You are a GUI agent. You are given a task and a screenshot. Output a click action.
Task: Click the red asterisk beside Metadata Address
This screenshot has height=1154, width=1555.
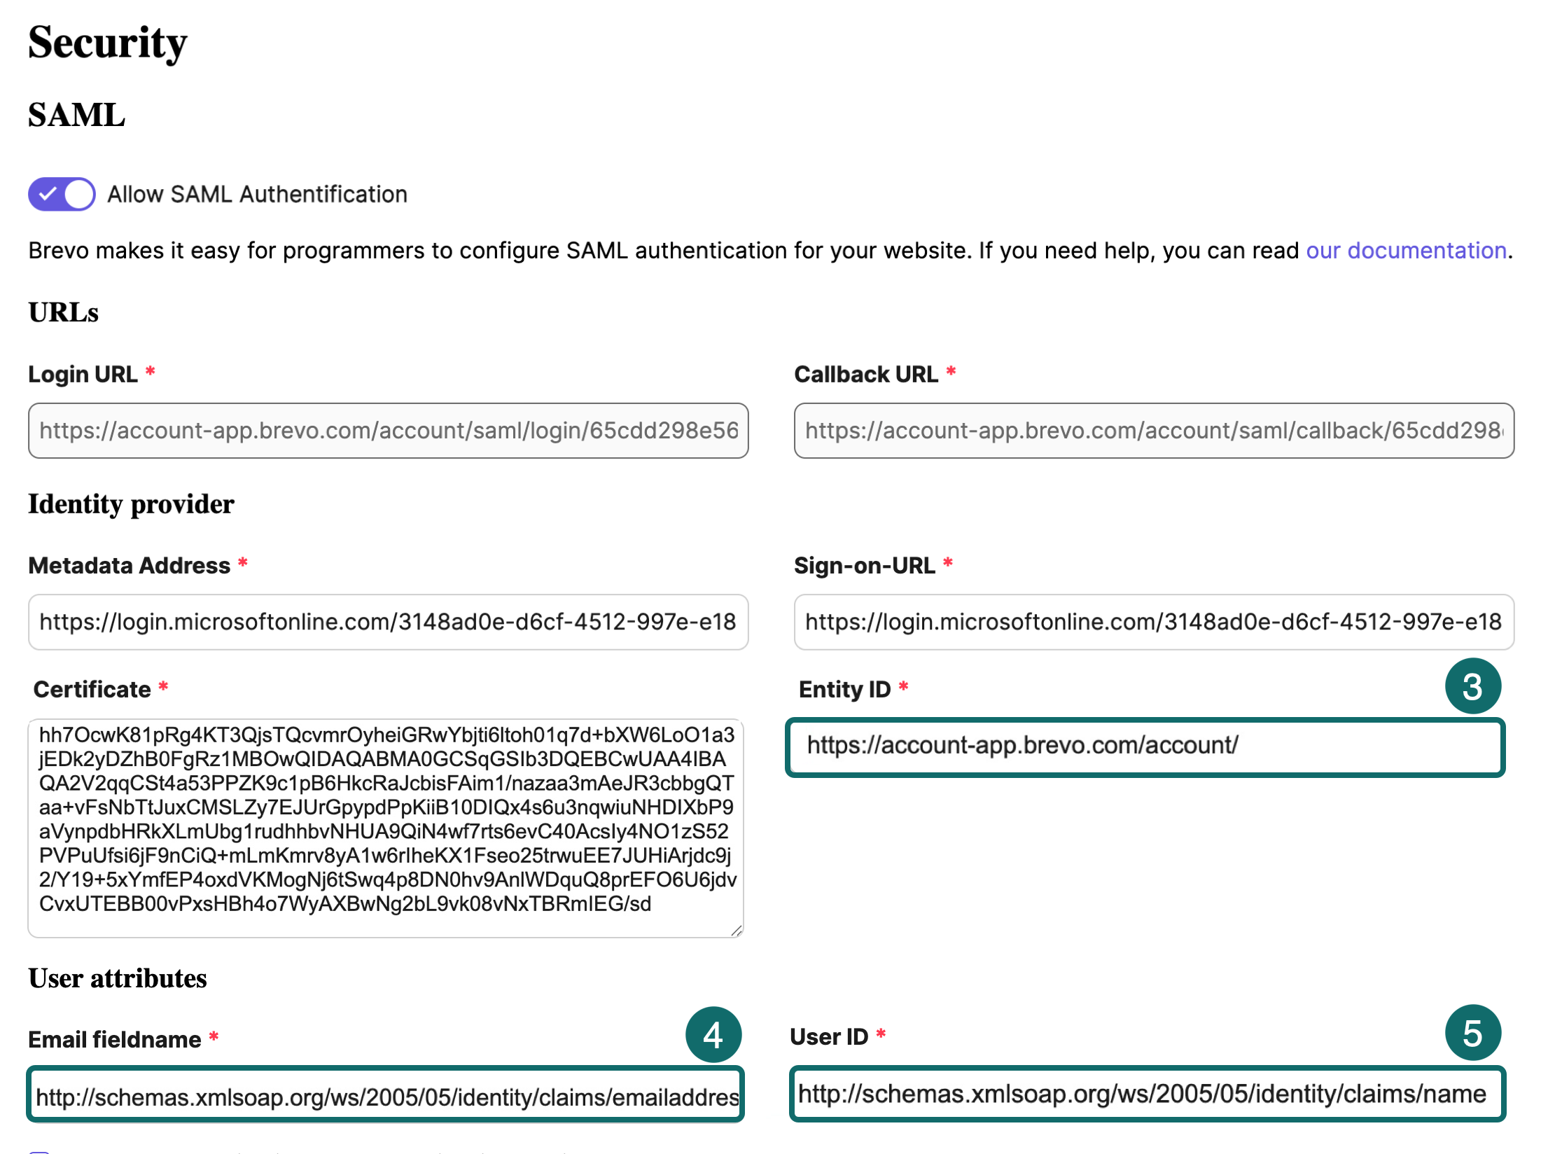coord(244,563)
